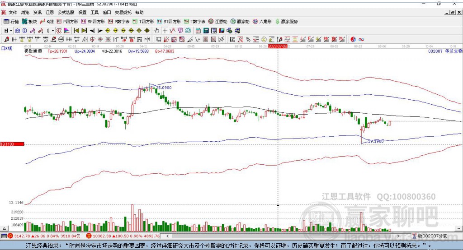
Task: Select the 极反通道 indicator label
Action: point(33,51)
